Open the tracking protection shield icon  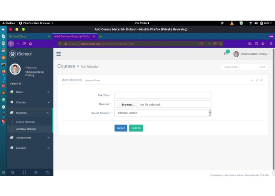click(60, 44)
